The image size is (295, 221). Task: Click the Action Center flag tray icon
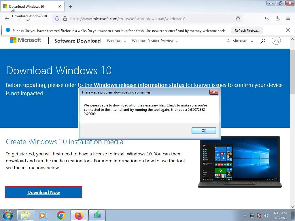259,216
